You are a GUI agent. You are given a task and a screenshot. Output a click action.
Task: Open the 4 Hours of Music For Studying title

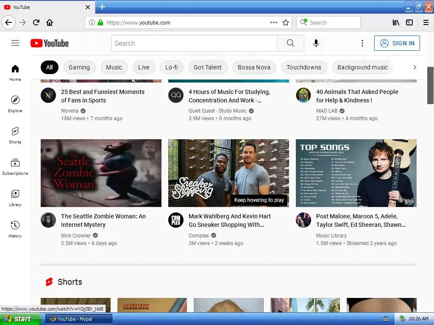pos(229,96)
